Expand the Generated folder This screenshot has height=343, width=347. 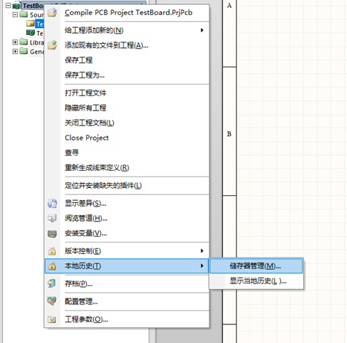pos(15,51)
